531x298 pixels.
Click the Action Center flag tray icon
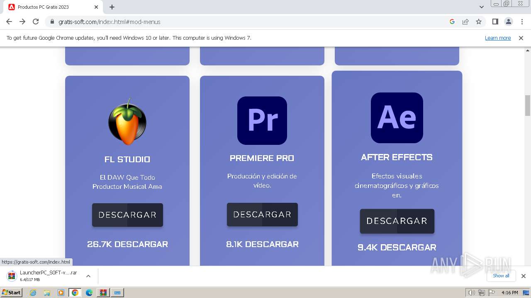coord(492,293)
